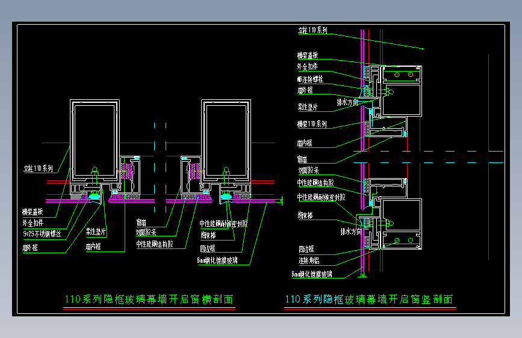This screenshot has height=338, width=522.
Task: Select '6mm钢化镀膜玻璃' in the 竖剖面 drawing
Action: pyautogui.click(x=312, y=274)
